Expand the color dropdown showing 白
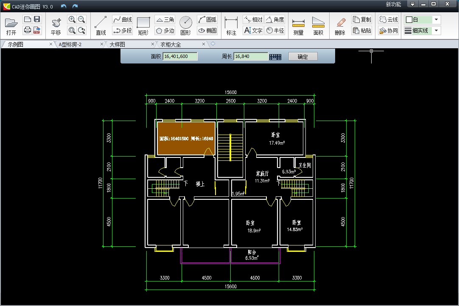459x306 pixels. pyautogui.click(x=436, y=20)
